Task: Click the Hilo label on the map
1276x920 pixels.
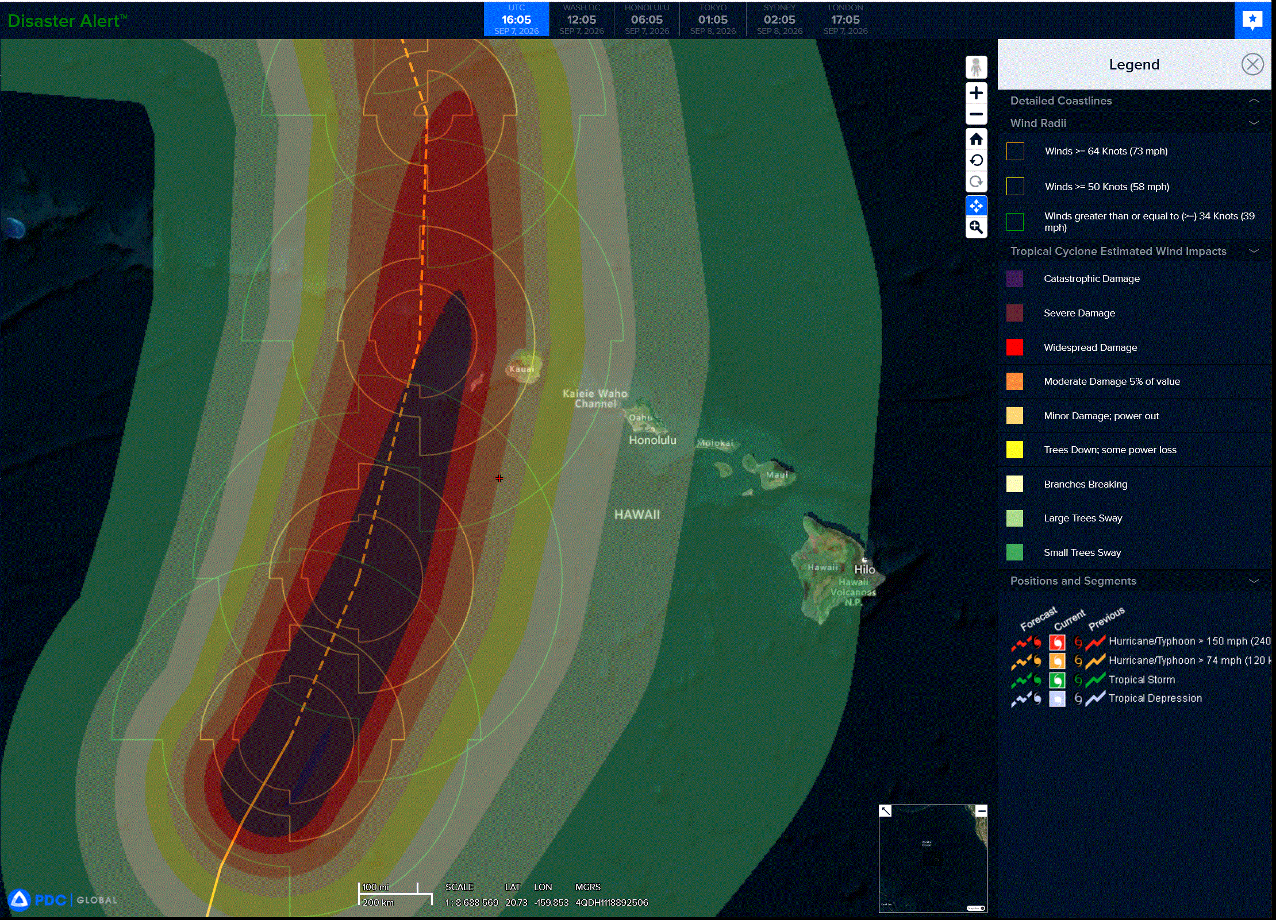Action: 864,569
